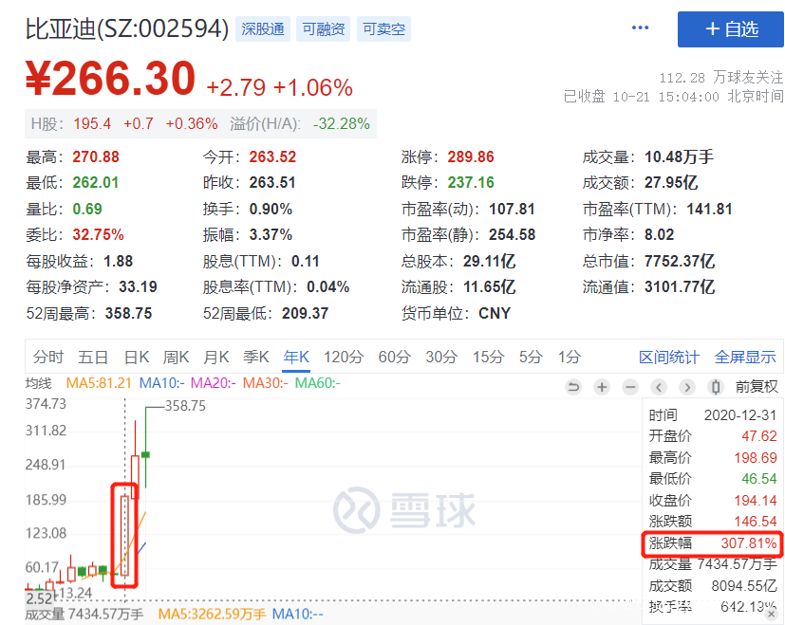Click the MA60:- indicator label
Viewport: 785px width, 625px height.
pos(317,383)
